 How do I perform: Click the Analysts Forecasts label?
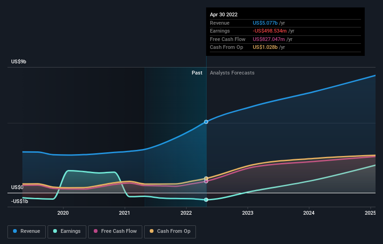(232, 73)
